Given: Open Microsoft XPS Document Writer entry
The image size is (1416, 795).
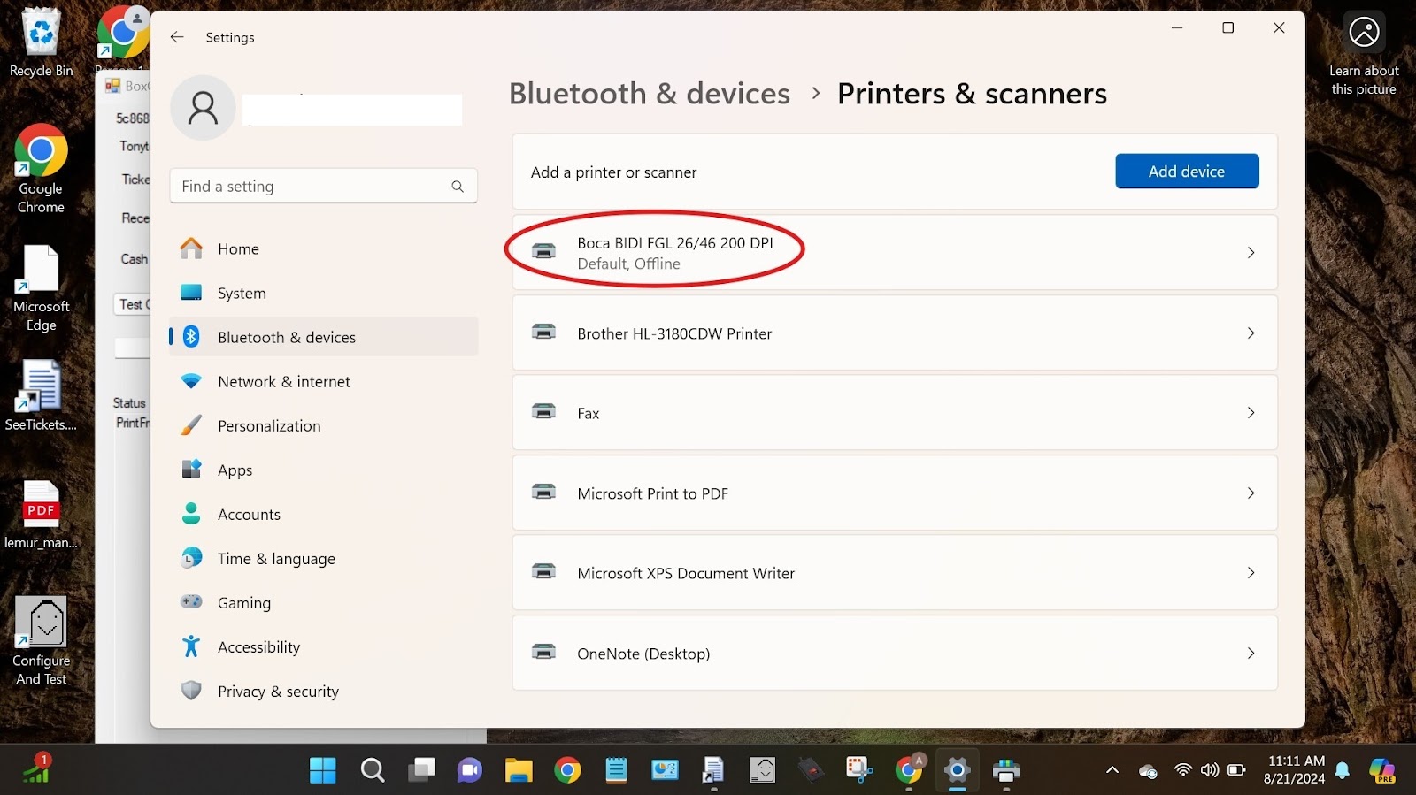Looking at the screenshot, I should (895, 573).
